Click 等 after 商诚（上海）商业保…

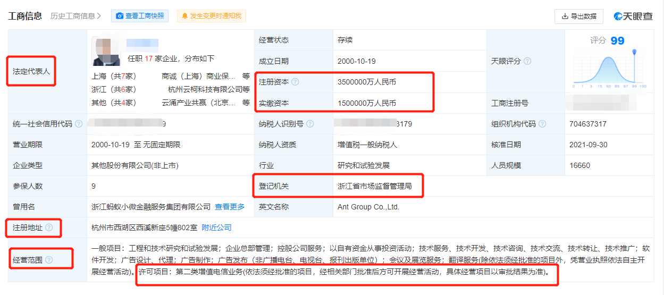point(246,76)
